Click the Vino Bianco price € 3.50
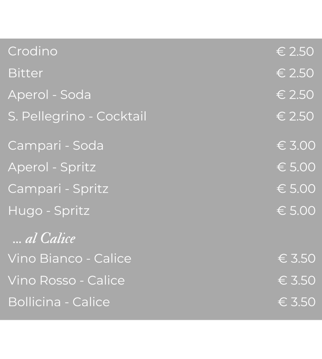 click(x=296, y=258)
